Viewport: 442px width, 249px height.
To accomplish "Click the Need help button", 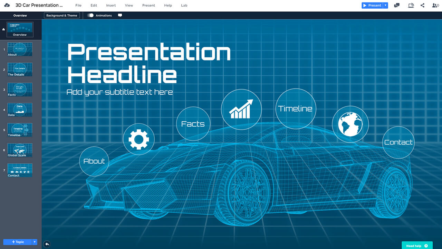I will point(417,246).
